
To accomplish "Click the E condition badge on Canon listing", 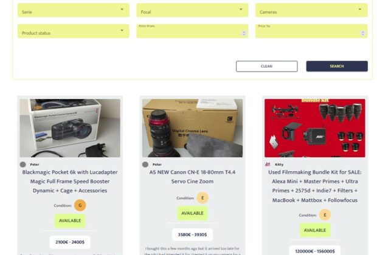I will pos(202,198).
